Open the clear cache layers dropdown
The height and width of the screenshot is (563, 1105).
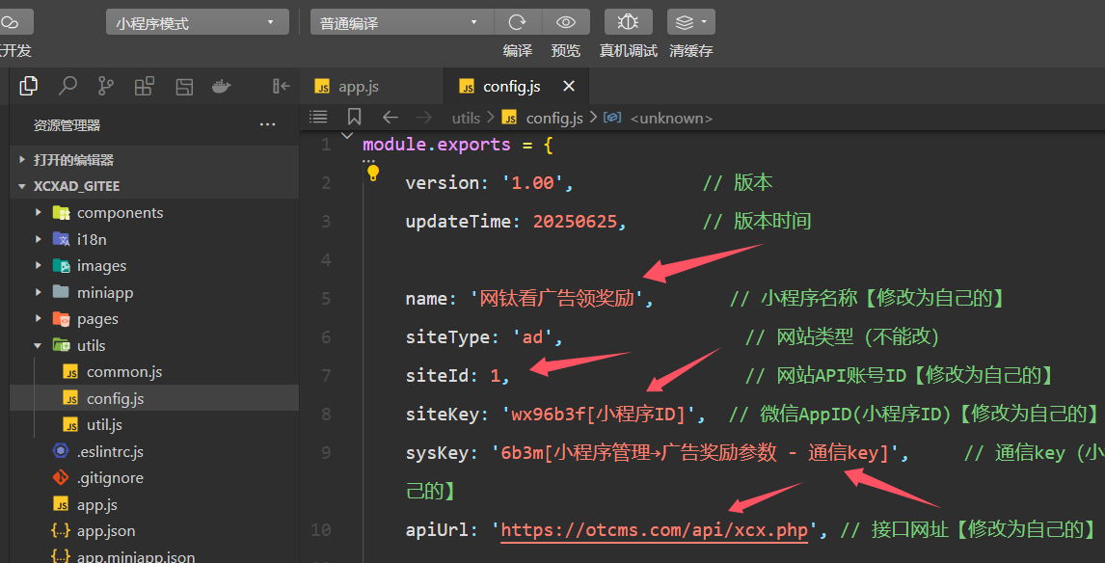pyautogui.click(x=691, y=22)
